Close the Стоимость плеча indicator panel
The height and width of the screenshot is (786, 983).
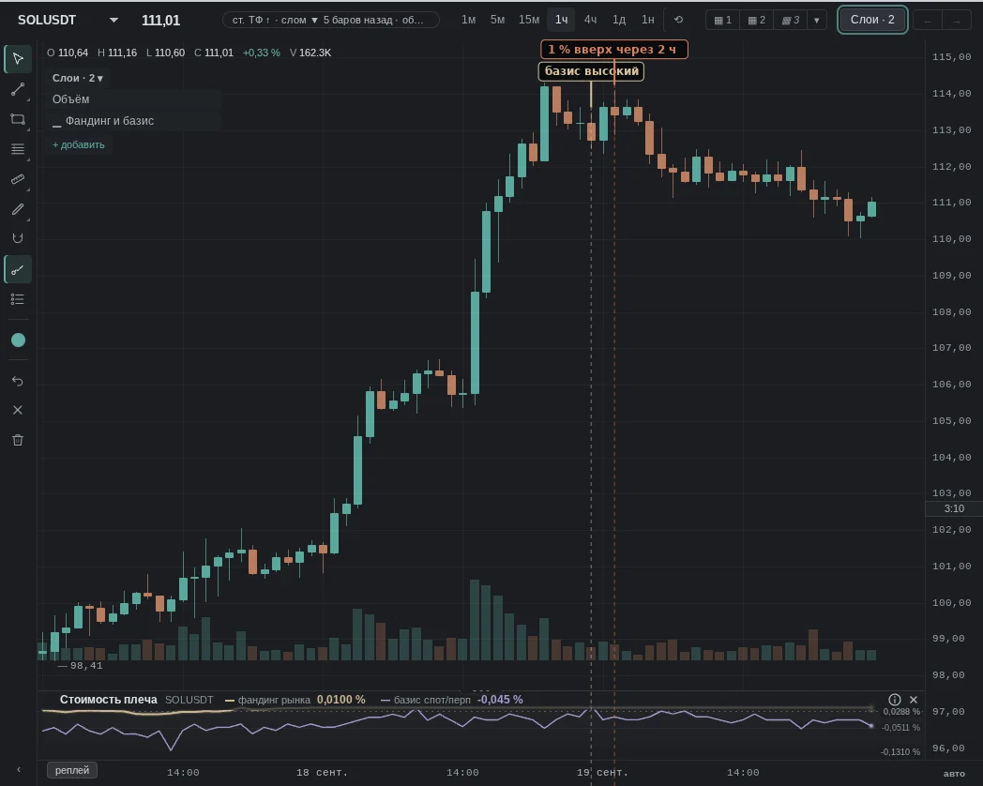[914, 700]
